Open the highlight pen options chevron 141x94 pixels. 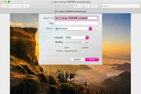81,6
